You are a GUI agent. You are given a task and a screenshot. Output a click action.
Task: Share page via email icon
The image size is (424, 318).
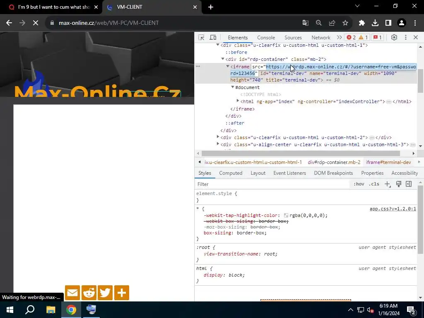tap(72, 293)
